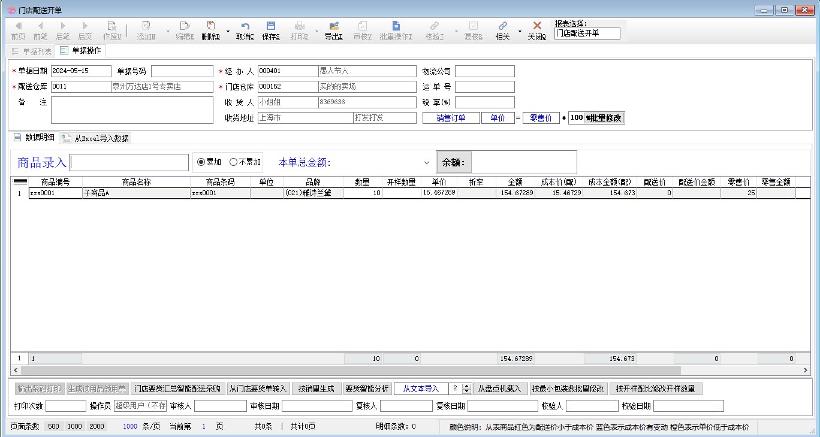Click the grid selector icon at top-left corner
The height and width of the screenshot is (437, 820).
click(20, 182)
